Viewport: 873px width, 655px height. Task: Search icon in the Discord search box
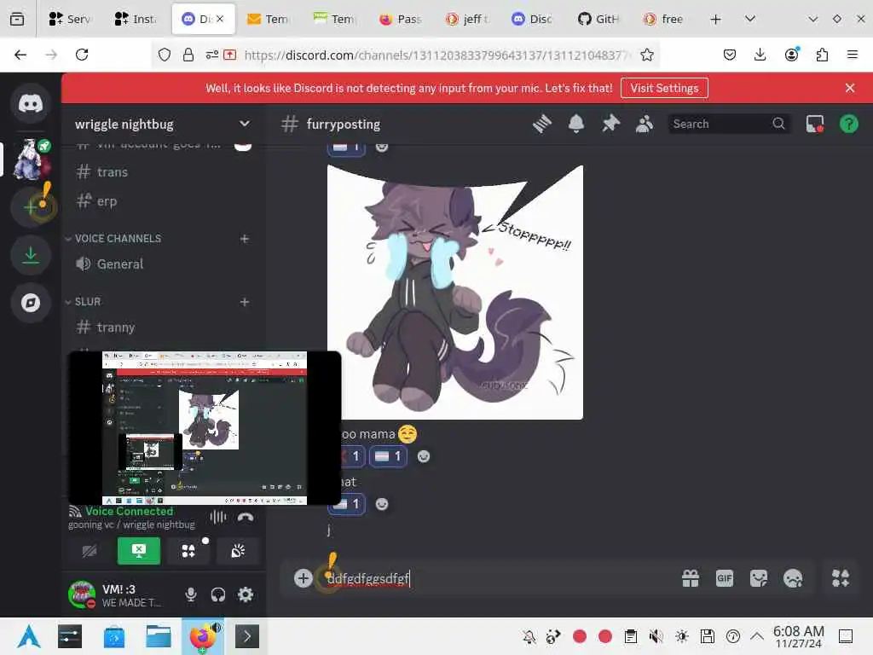click(x=778, y=124)
